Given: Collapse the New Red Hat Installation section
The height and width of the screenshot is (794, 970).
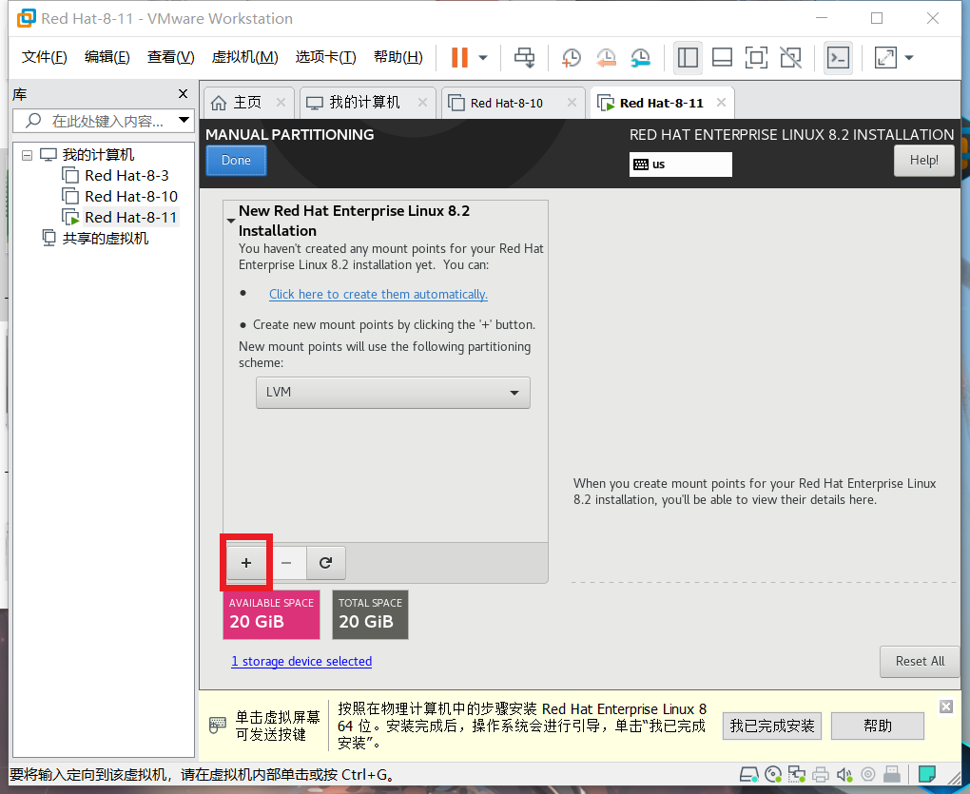Looking at the screenshot, I should (231, 221).
